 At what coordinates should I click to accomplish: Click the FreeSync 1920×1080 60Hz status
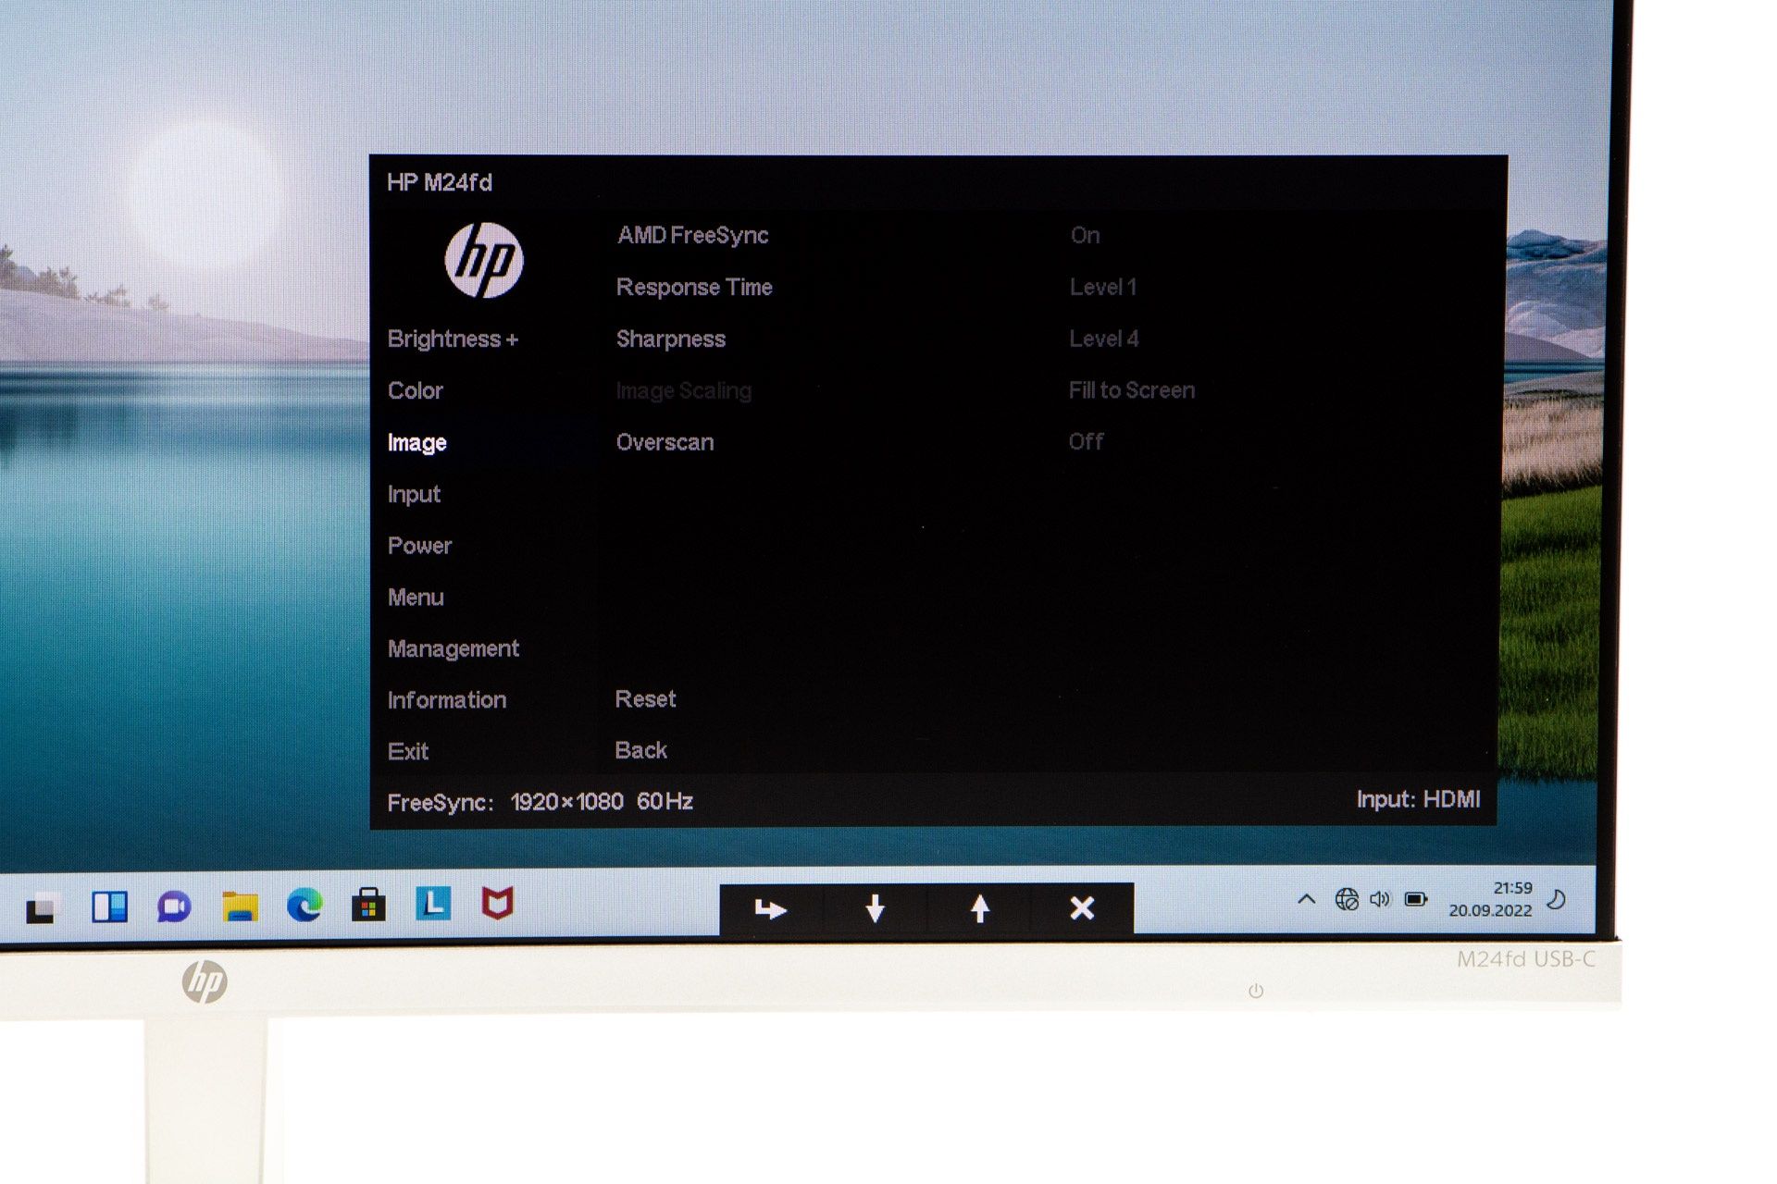pyautogui.click(x=540, y=802)
